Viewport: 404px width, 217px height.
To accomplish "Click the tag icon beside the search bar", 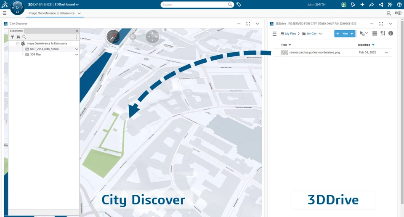I will pos(239,5).
